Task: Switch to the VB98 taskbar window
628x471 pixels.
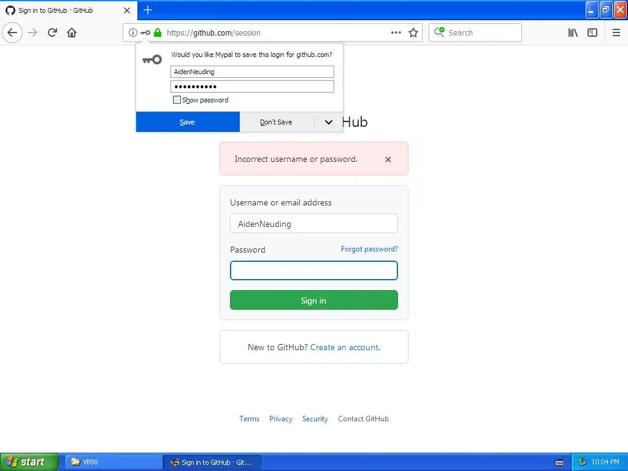Action: point(113,462)
